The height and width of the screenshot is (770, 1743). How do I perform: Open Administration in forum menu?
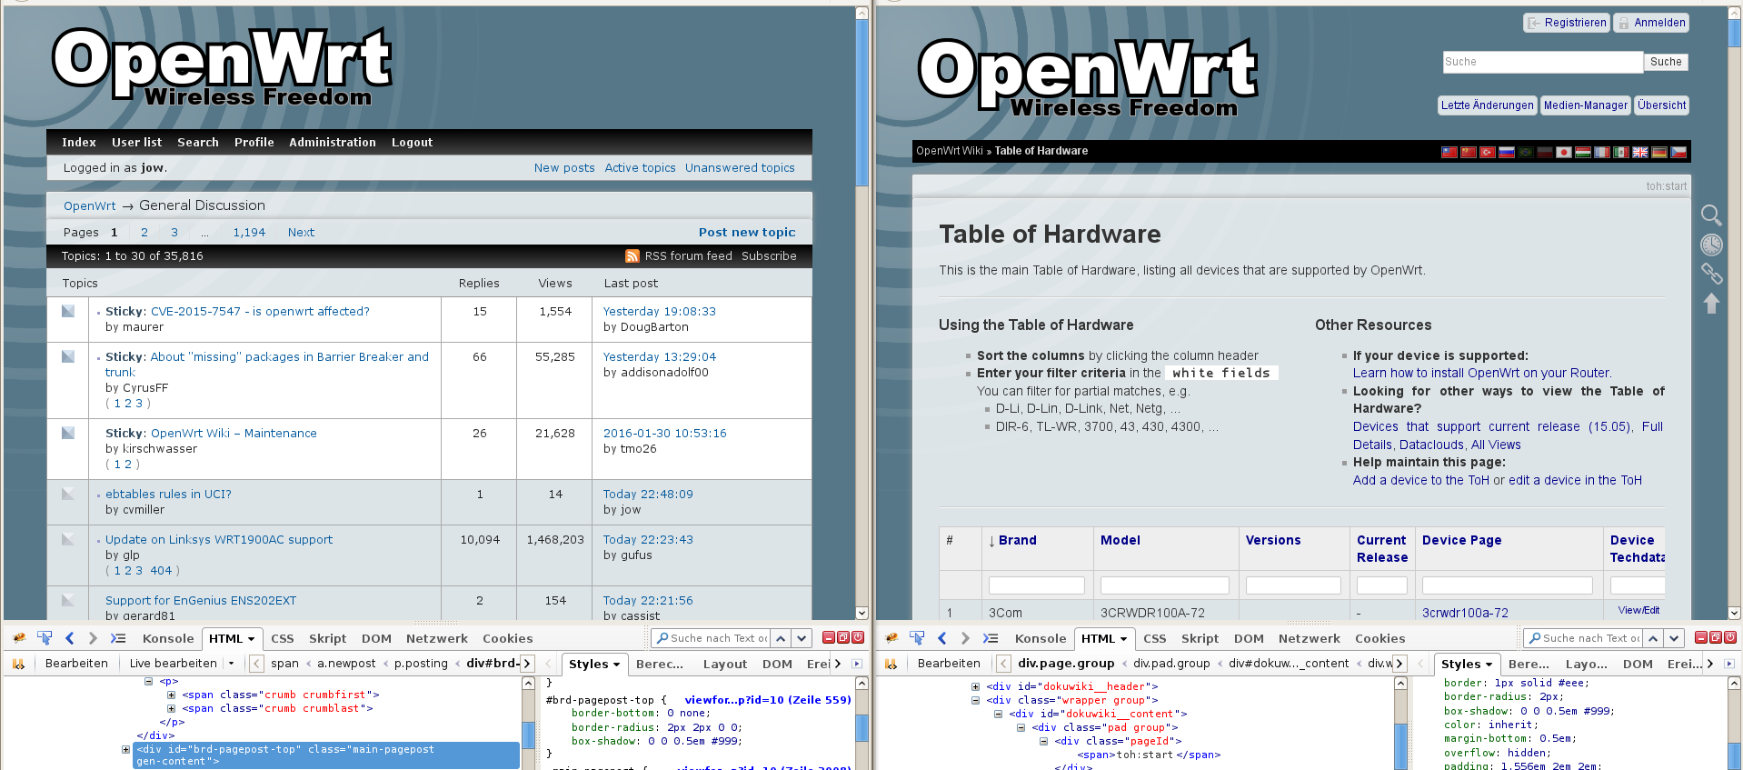coord(333,142)
